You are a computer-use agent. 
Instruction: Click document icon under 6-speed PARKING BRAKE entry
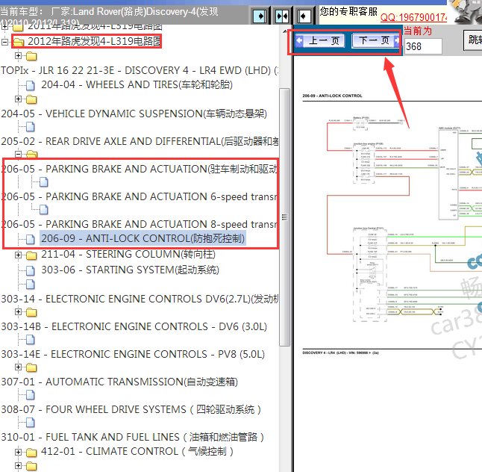(44, 210)
